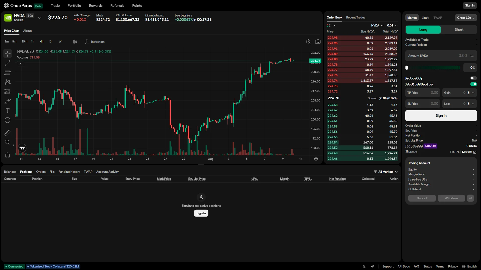Click the slider handle at zero percent
The height and width of the screenshot is (270, 481).
pos(407,68)
